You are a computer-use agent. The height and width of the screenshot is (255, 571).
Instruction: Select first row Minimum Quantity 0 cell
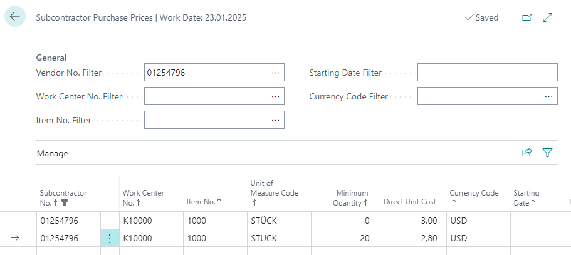344,221
